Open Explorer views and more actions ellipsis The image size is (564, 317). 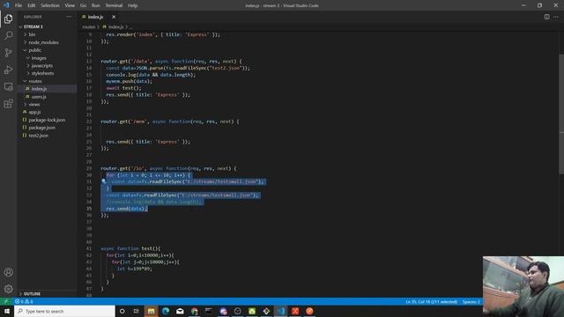click(x=69, y=17)
